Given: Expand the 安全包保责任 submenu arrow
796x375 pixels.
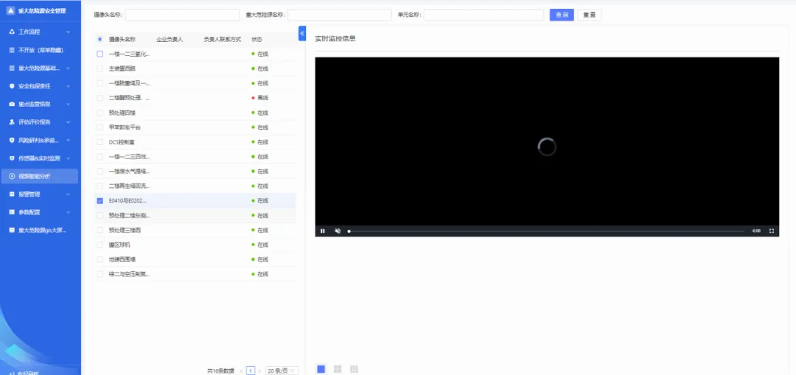Looking at the screenshot, I should 68,86.
